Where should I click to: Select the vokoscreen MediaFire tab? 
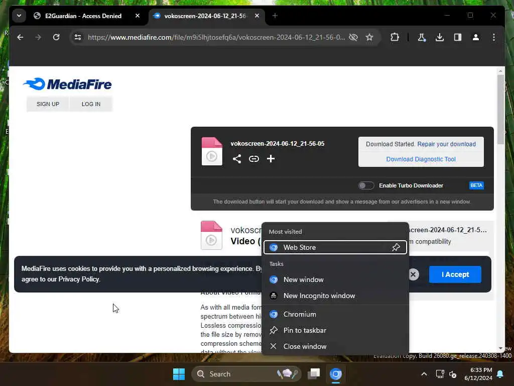tap(205, 16)
